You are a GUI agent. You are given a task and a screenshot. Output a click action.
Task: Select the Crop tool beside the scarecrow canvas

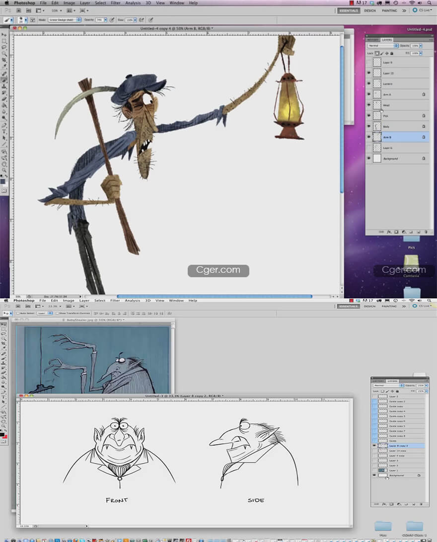[x=4, y=60]
